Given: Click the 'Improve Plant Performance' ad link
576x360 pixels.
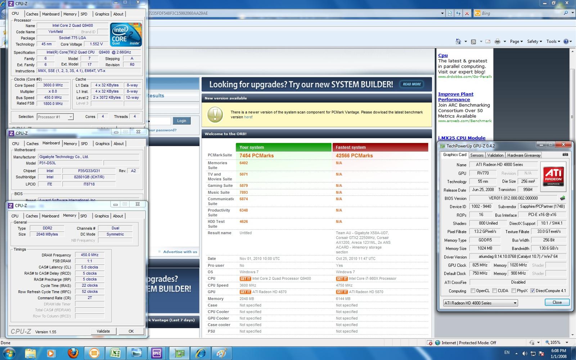Looking at the screenshot, I should point(456,97).
